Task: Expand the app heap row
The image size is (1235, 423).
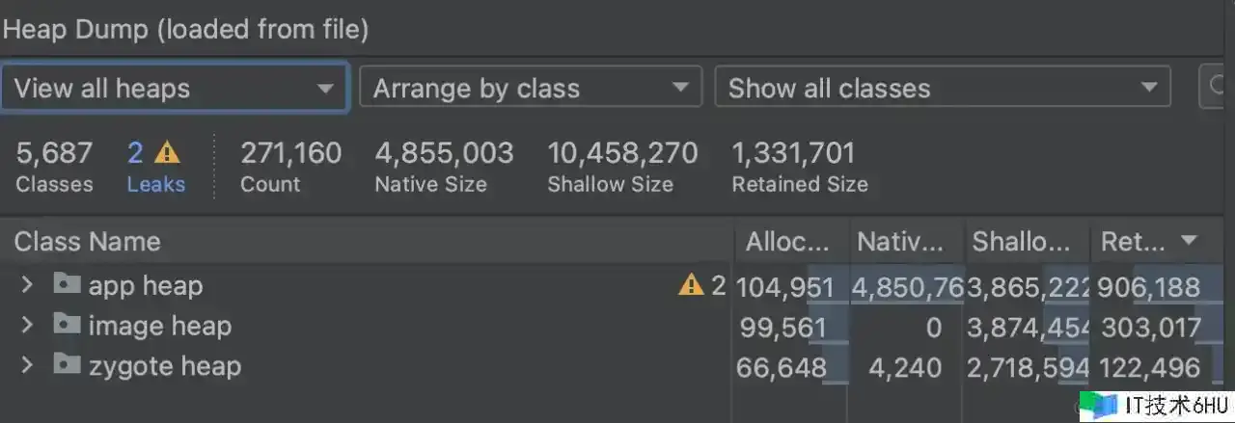Action: point(27,285)
